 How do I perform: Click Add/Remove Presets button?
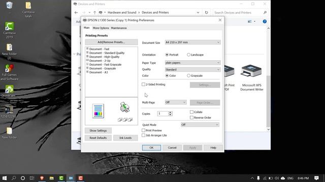[x=111, y=42]
